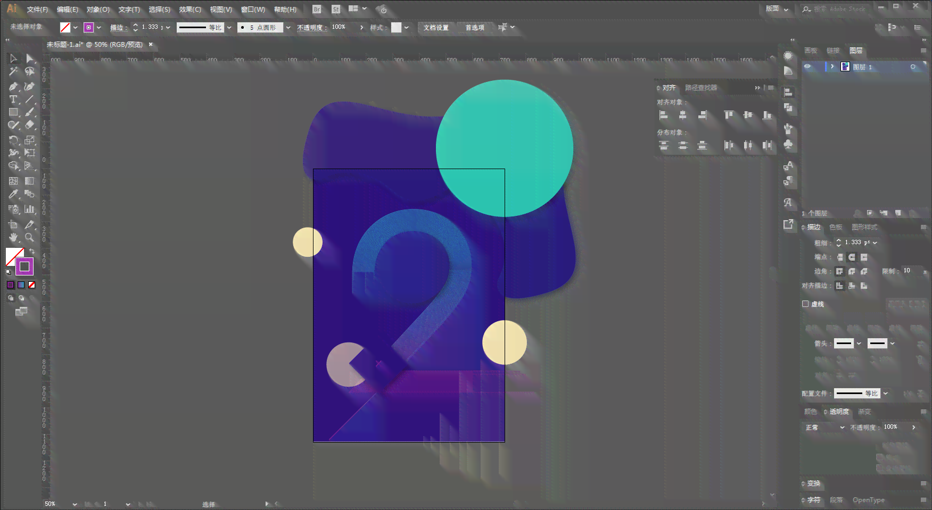Select the Line Segment tool
The image size is (932, 510).
pyautogui.click(x=30, y=99)
